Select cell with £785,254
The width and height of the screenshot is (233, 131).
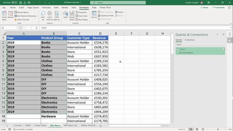coord(100,70)
